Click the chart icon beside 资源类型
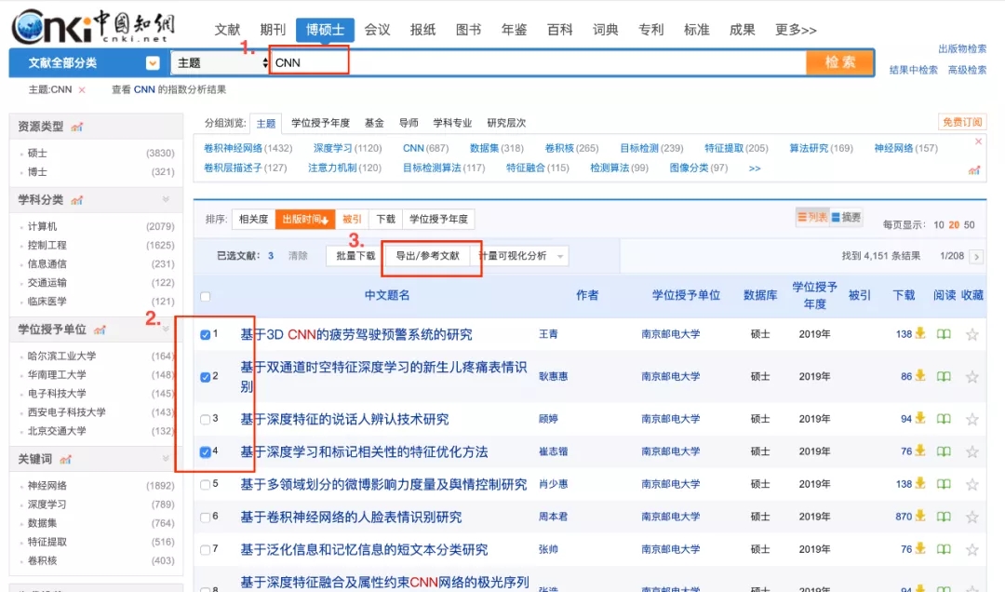This screenshot has width=1005, height=592. point(77,127)
